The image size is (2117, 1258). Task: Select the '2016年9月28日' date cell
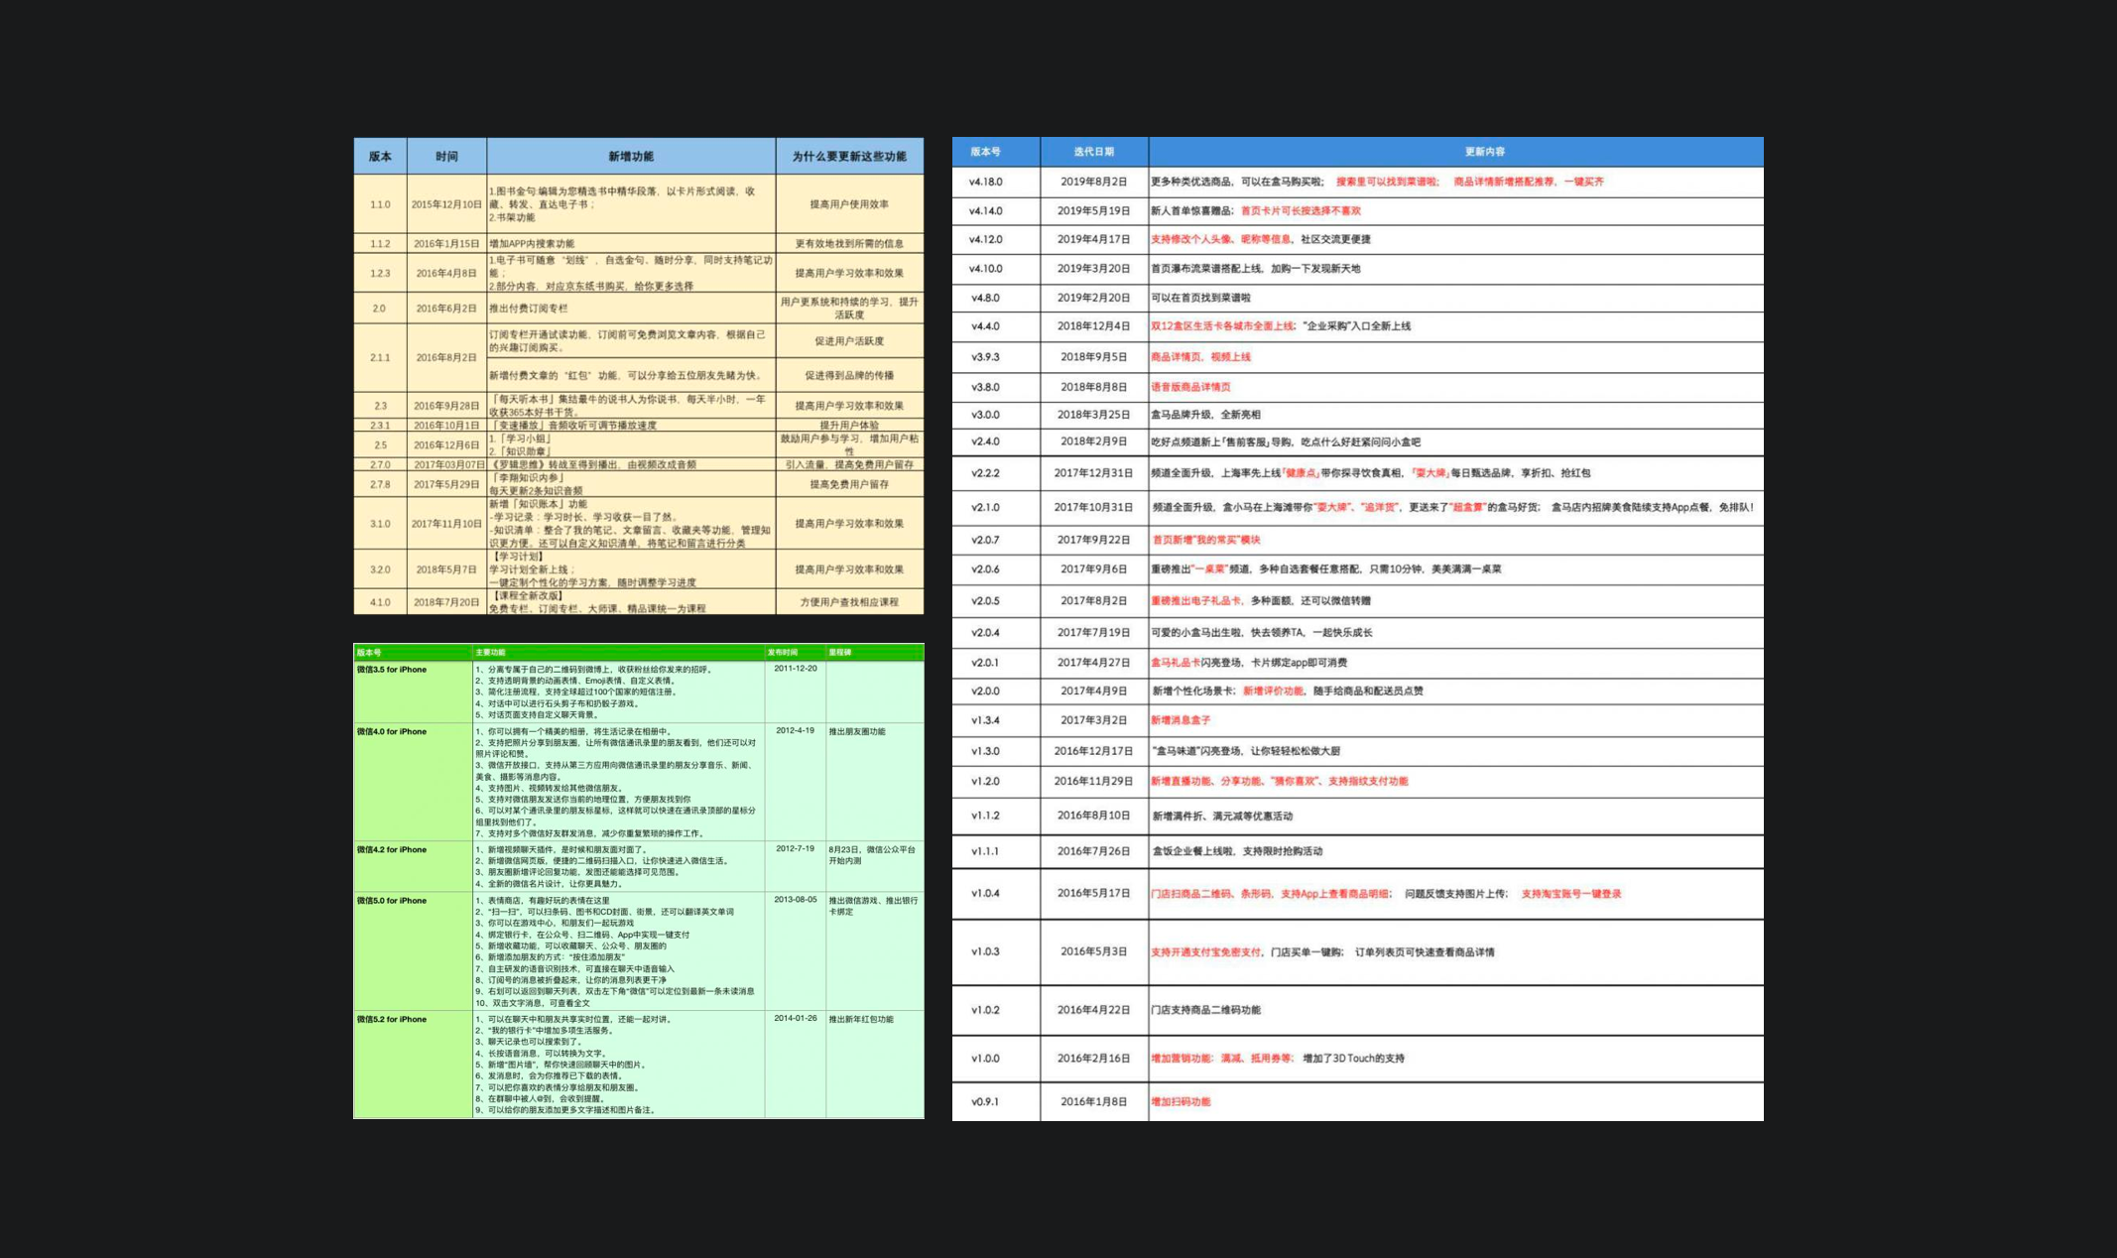pos(446,406)
